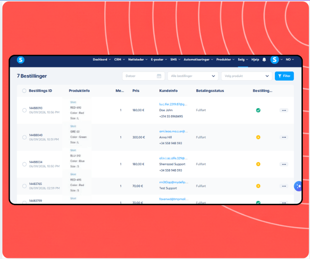Open Shirt product link in order 14488034
Viewport: 310px width, 259px height.
[73, 150]
